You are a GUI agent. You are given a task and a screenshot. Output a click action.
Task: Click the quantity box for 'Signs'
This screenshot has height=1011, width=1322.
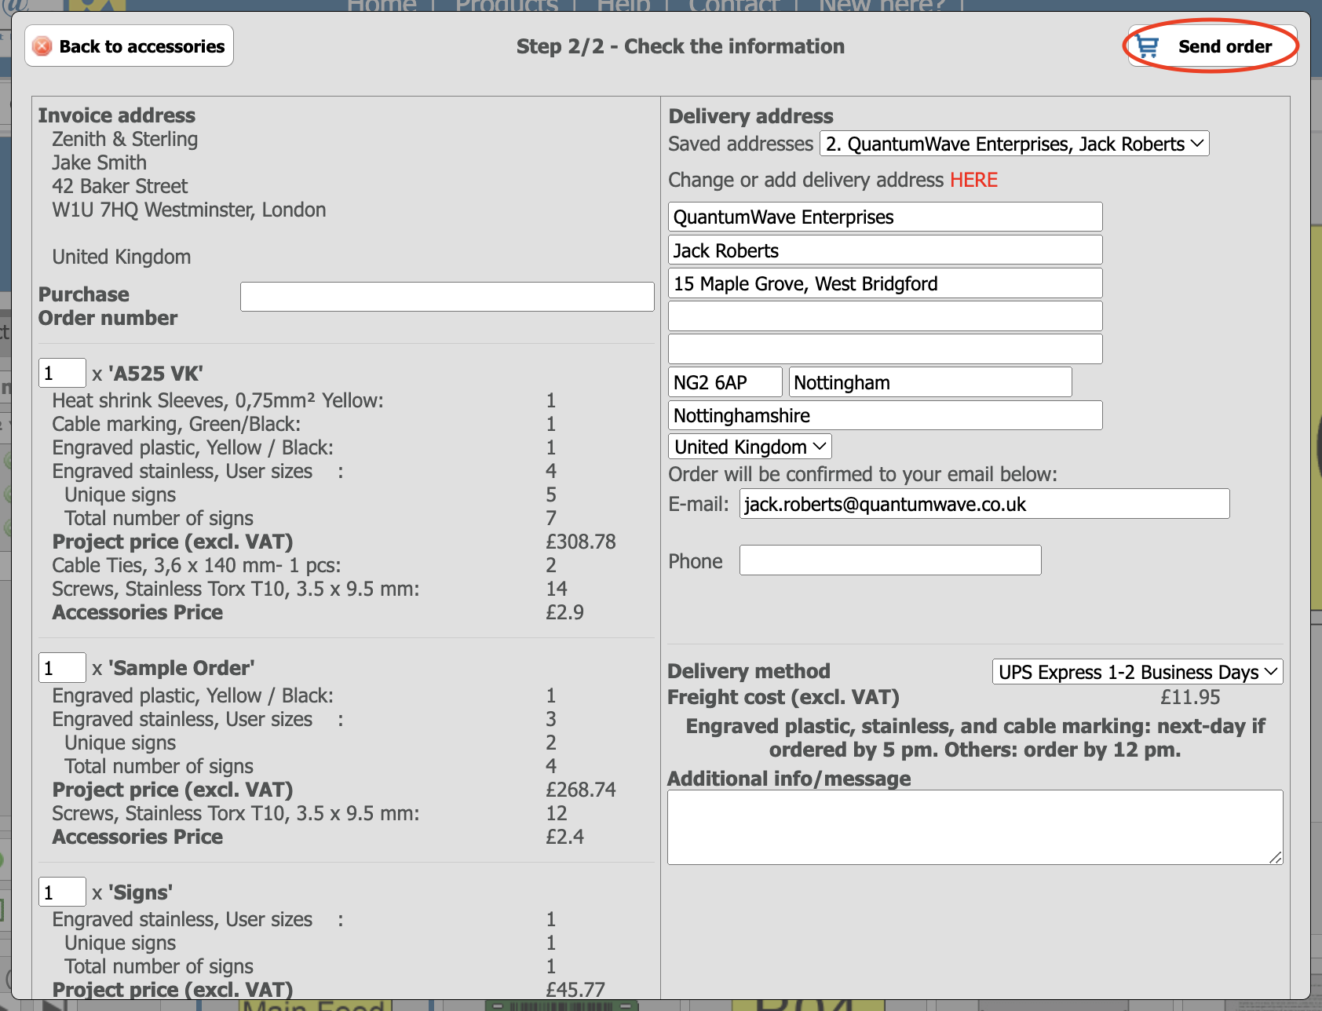coord(62,892)
